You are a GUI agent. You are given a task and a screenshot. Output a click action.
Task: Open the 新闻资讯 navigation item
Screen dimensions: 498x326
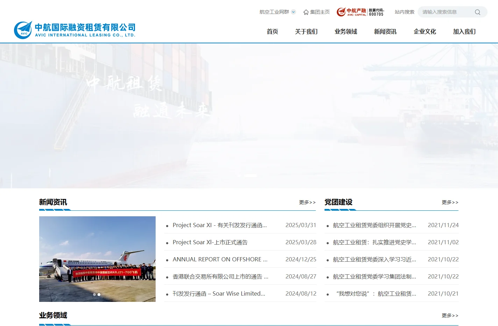click(x=385, y=31)
